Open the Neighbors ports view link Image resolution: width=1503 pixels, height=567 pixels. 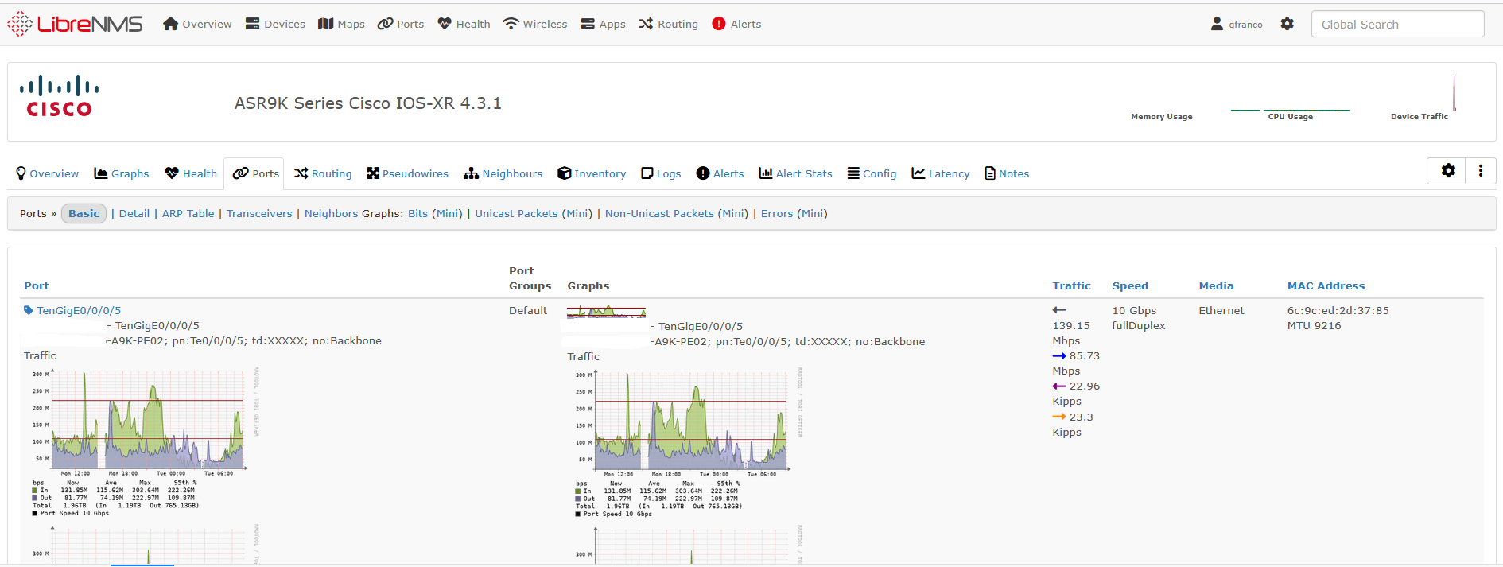pyautogui.click(x=332, y=213)
